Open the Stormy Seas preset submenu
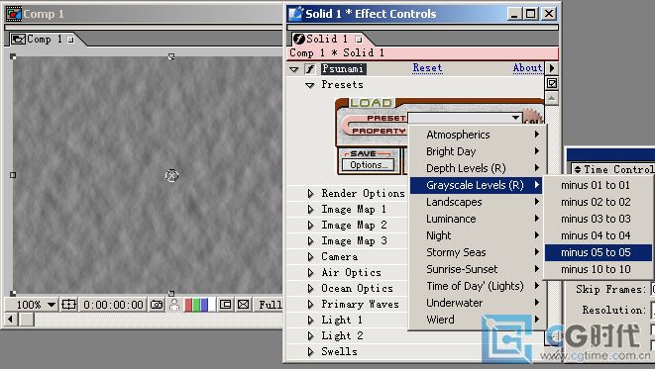Screen dimensions: 655x369 pyautogui.click(x=476, y=252)
